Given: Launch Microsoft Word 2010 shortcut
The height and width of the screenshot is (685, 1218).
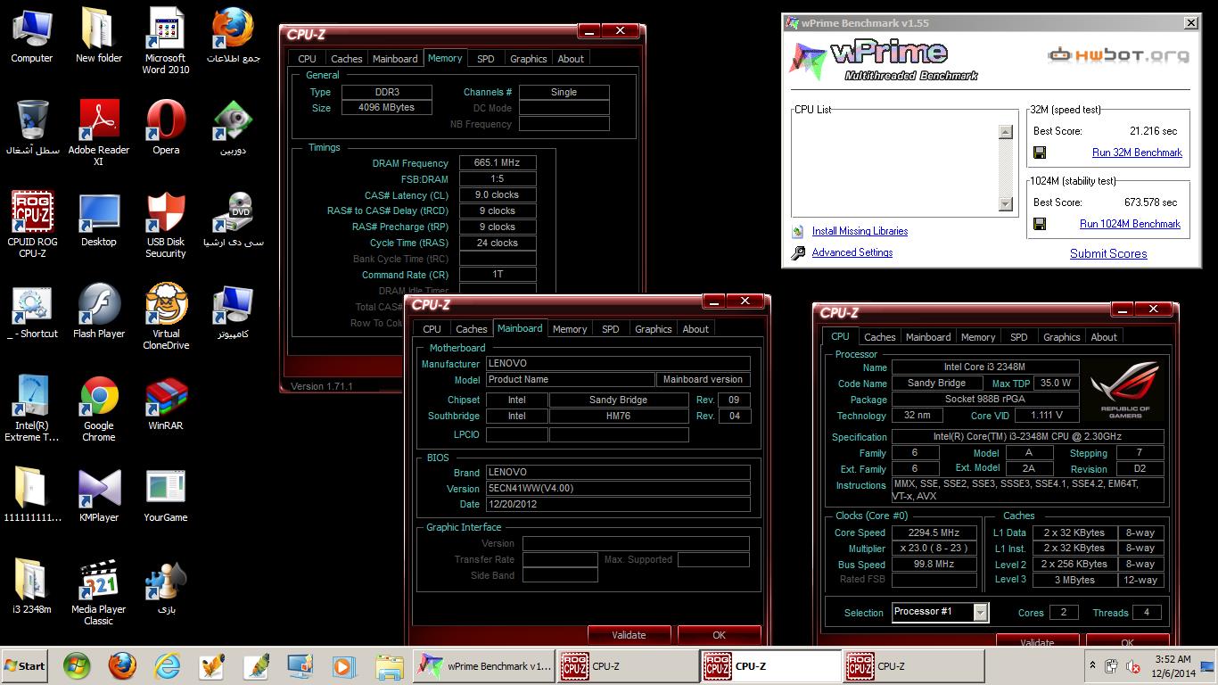Looking at the screenshot, I should click(x=166, y=41).
